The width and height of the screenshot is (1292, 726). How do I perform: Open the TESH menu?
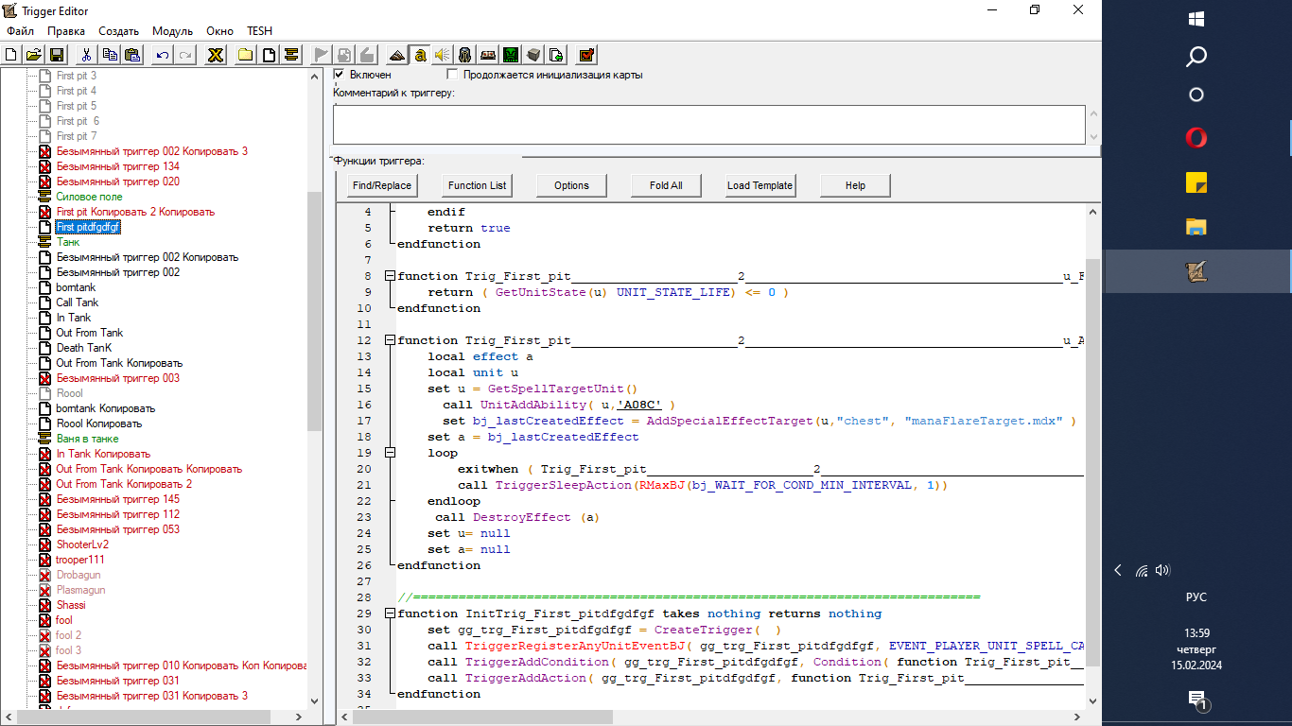click(x=259, y=31)
